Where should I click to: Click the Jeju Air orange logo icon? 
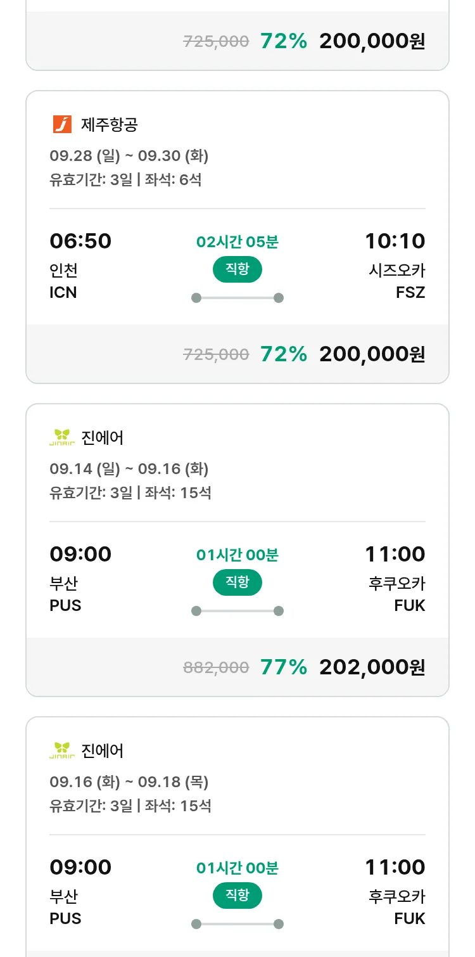coord(62,124)
